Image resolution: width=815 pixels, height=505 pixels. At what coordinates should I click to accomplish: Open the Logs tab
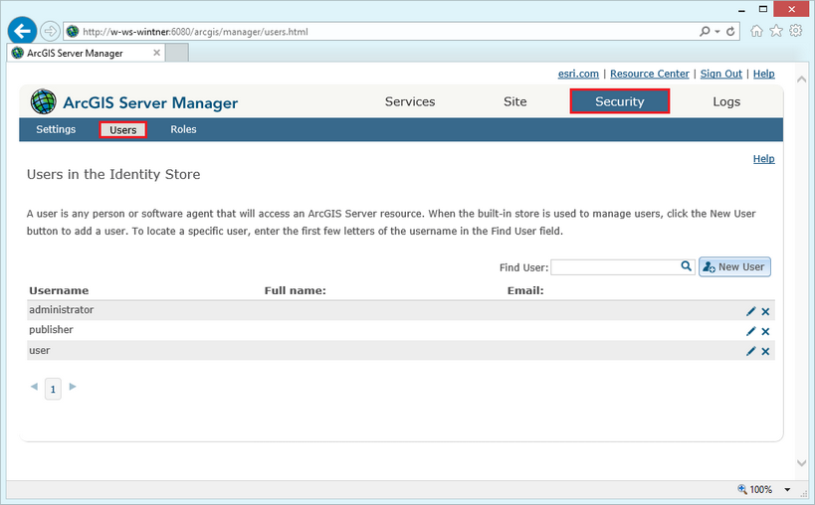pos(726,101)
